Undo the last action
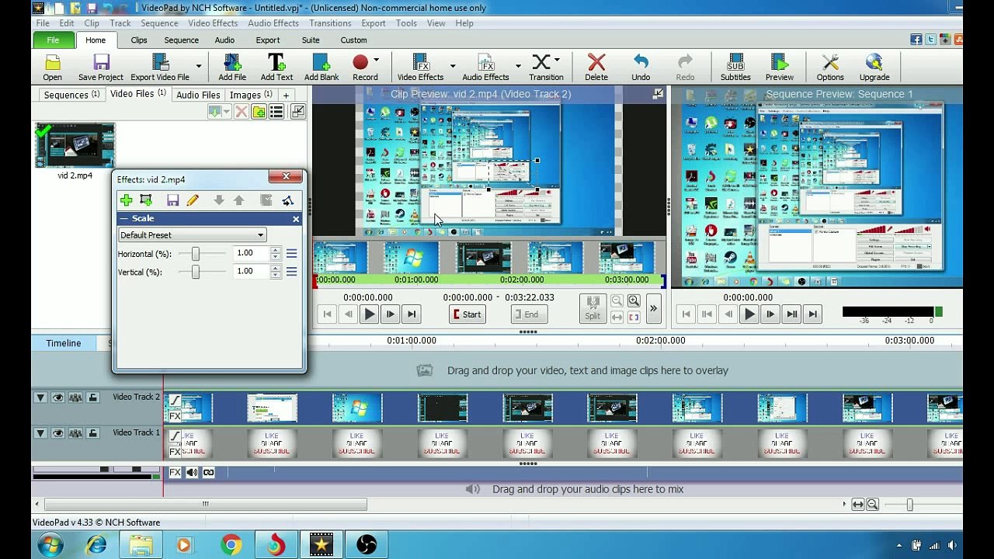The height and width of the screenshot is (559, 994). [x=641, y=68]
